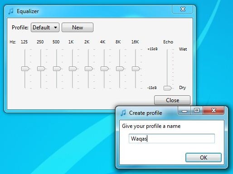Click the 4K slider handle
Viewport: 233px width, 174px height.
click(x=105, y=69)
